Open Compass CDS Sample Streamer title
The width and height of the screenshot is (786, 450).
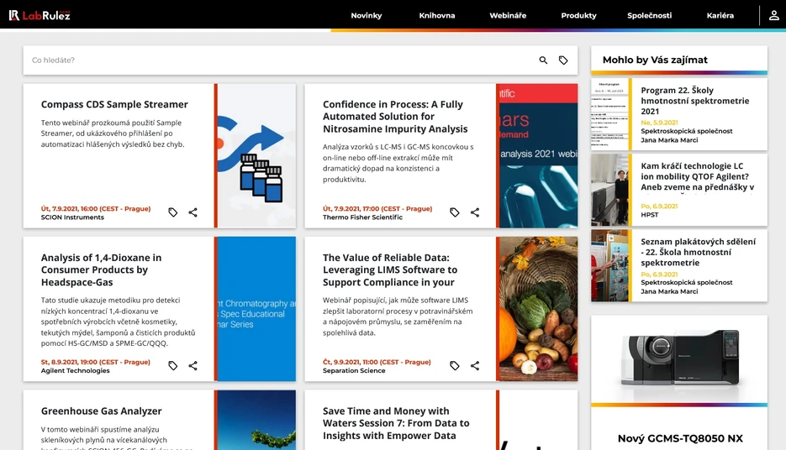point(114,104)
